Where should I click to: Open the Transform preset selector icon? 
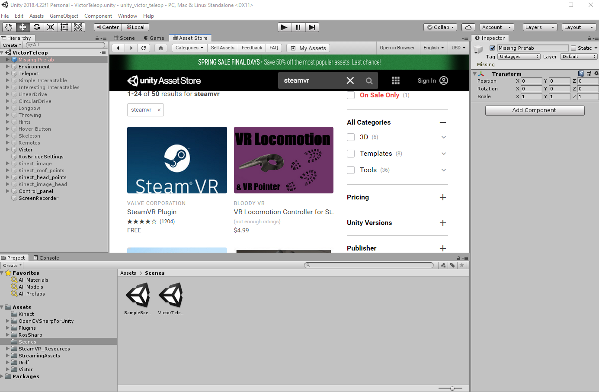click(x=589, y=74)
